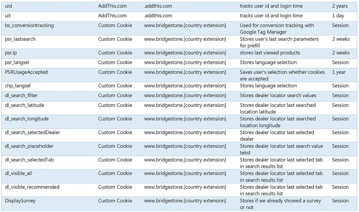Viewport: 359px width, 212px height.
Task: Click the 'bs_conversiontracking' cookie name
Action: tap(29, 26)
